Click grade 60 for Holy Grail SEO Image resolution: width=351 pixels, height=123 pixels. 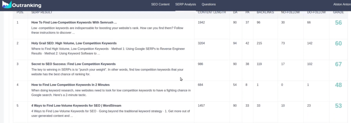click(x=338, y=43)
